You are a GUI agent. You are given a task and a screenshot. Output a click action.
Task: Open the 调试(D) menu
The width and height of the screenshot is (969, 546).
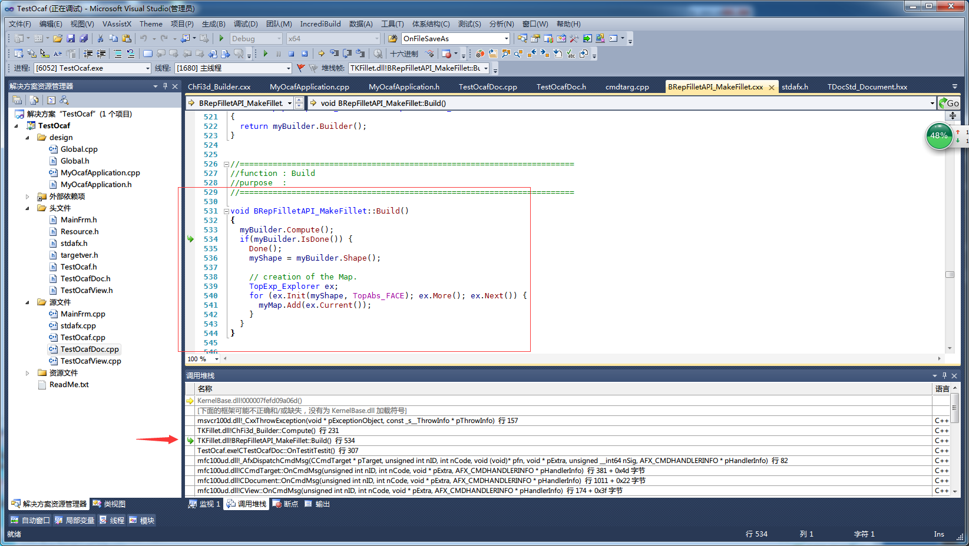click(x=245, y=24)
